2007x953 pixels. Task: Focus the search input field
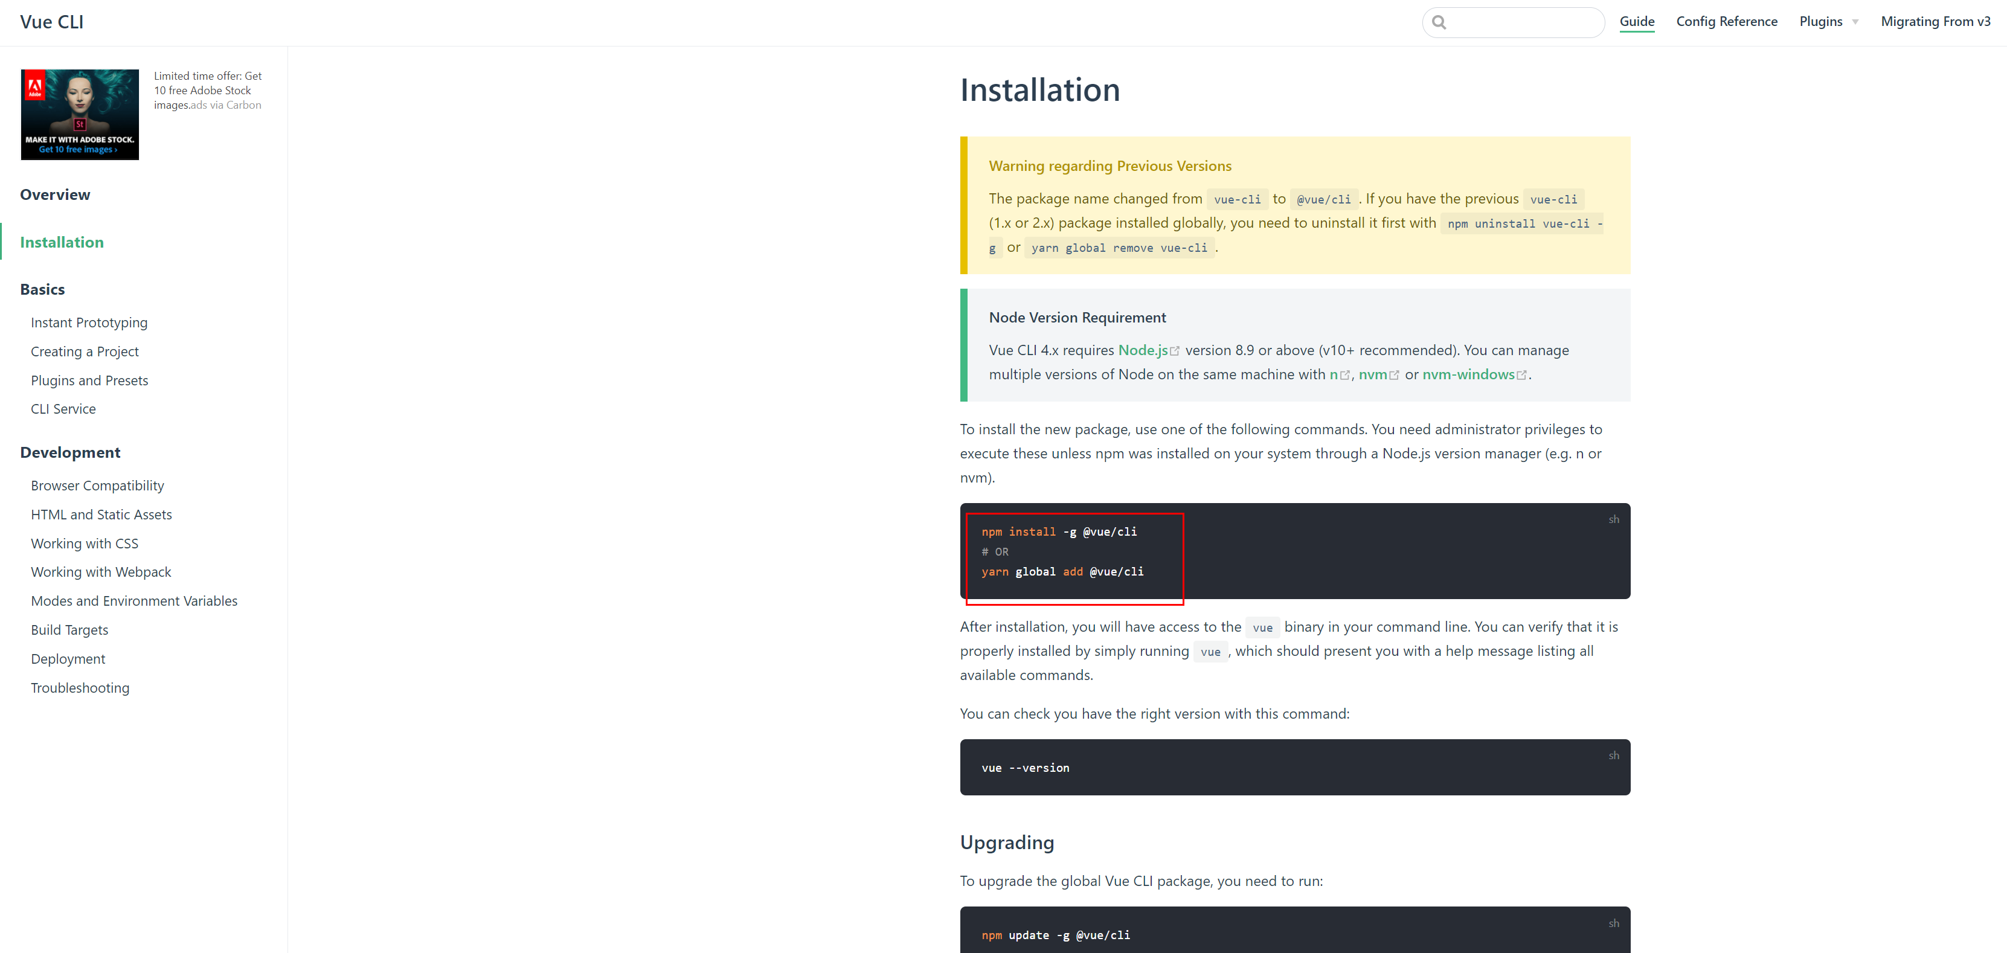(x=1523, y=22)
